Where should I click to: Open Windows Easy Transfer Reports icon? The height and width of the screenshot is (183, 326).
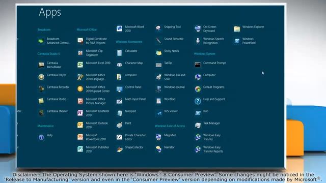pyautogui.click(x=198, y=149)
